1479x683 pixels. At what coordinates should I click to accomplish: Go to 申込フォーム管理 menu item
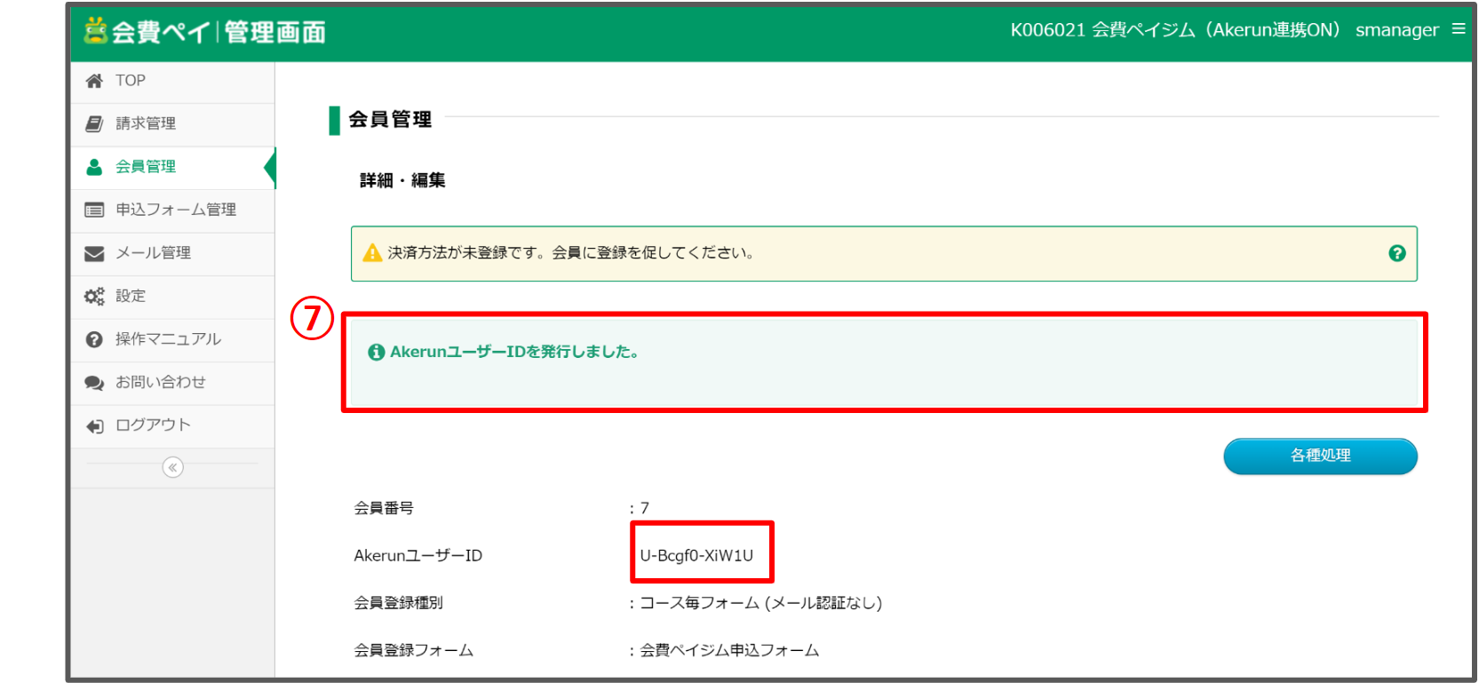coord(176,210)
